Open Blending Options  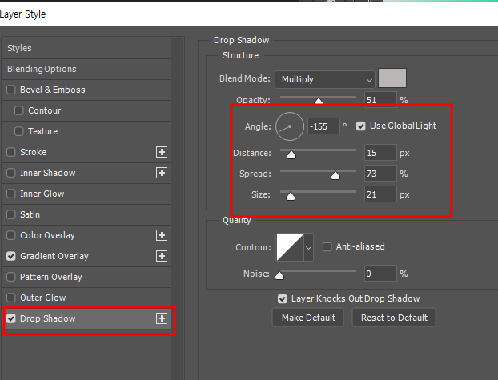[86, 69]
